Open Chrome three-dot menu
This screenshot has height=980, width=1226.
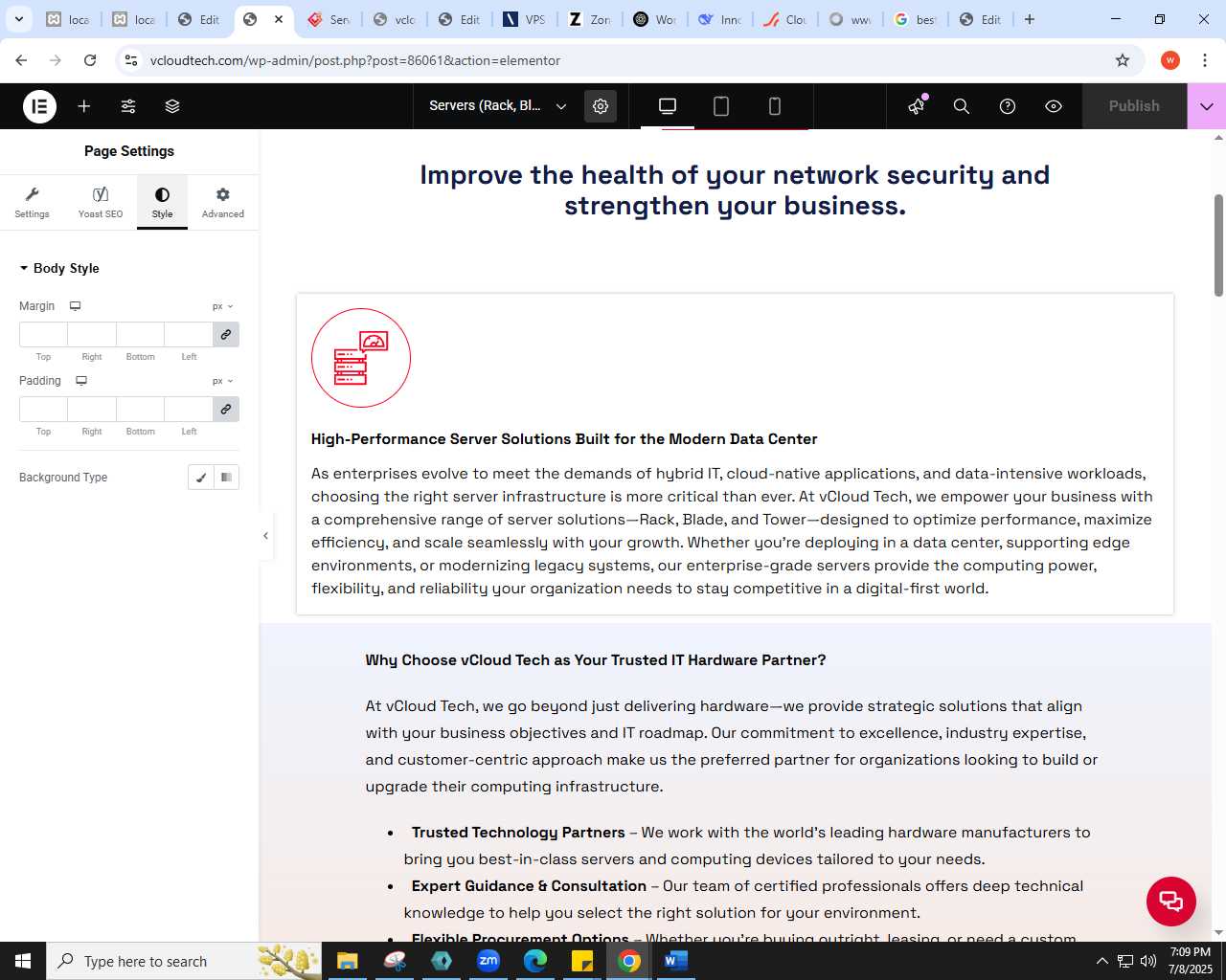pyautogui.click(x=1205, y=60)
